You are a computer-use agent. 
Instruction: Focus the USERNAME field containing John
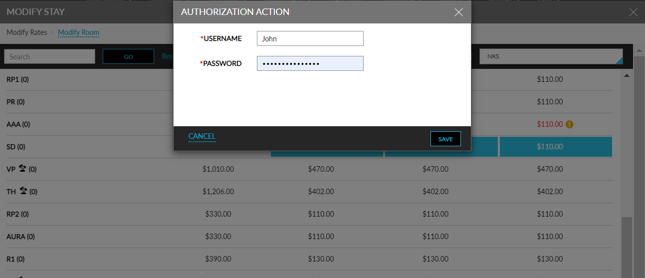pos(310,38)
